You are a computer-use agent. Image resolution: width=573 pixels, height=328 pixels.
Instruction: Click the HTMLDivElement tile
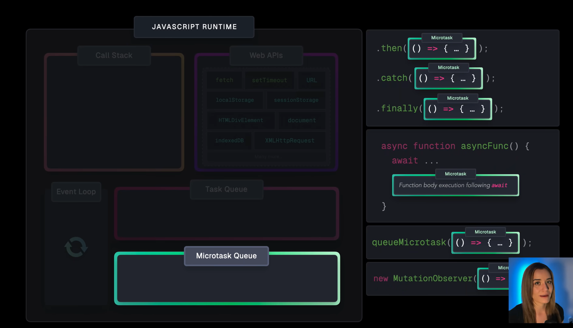point(241,120)
